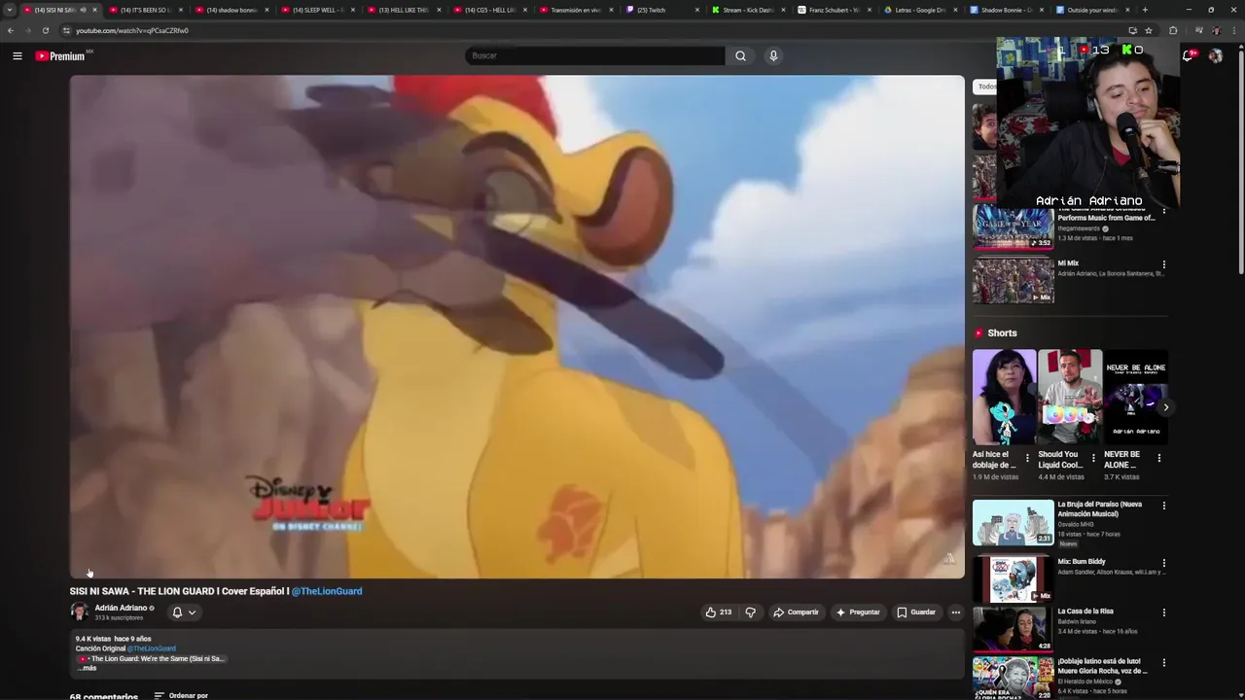Viewport: 1245px width, 700px height.
Task: Click the Preguntar ask button
Action: coord(858,612)
